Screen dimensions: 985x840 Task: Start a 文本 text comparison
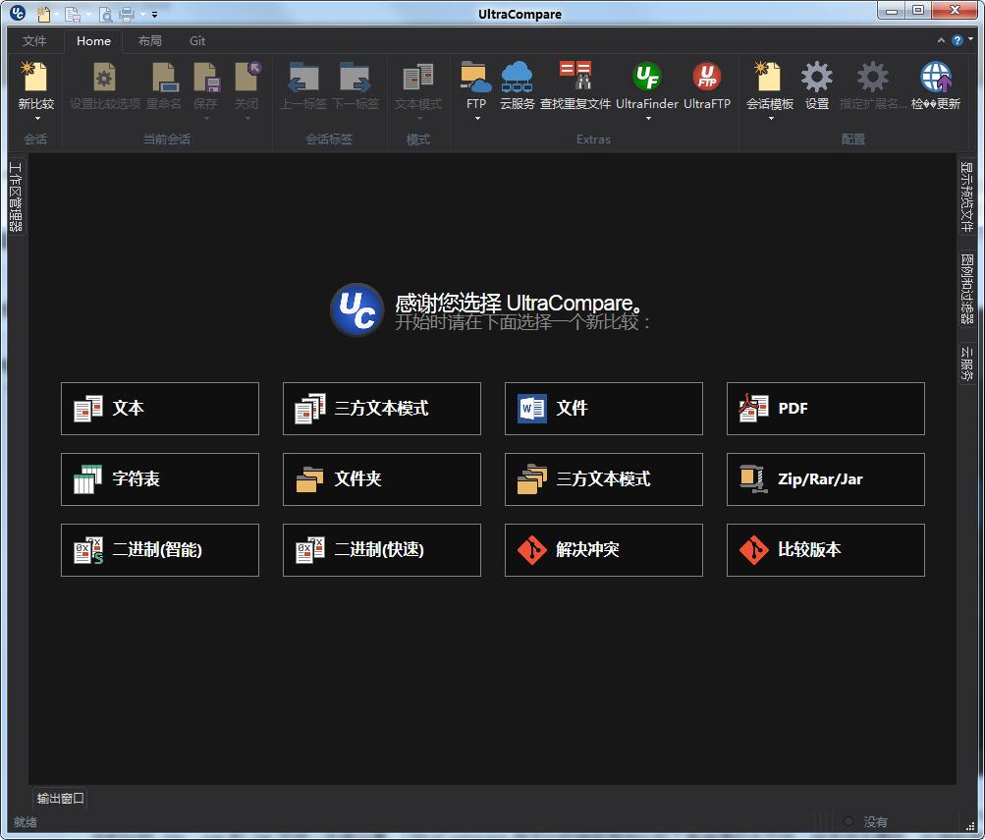tap(159, 409)
